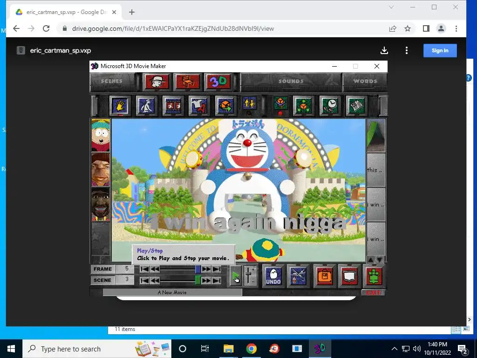Click the UNDO egg button
Image resolution: width=477 pixels, height=358 pixels.
click(273, 276)
